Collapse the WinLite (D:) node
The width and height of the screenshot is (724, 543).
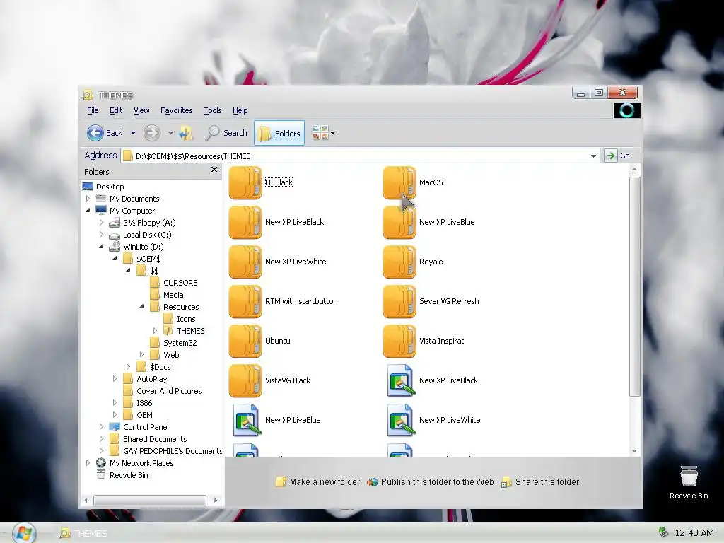[101, 247]
